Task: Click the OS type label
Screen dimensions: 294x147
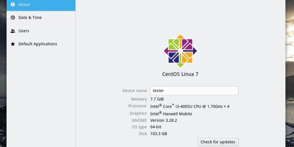Action: click(x=139, y=127)
